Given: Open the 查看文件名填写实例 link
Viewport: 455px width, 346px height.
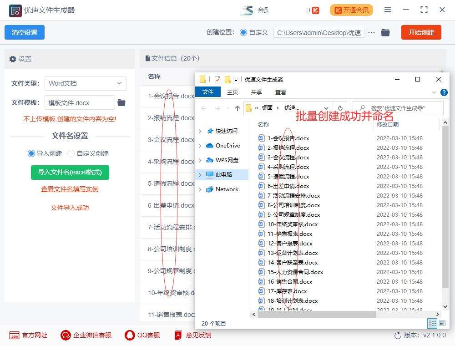Looking at the screenshot, I should (70, 189).
